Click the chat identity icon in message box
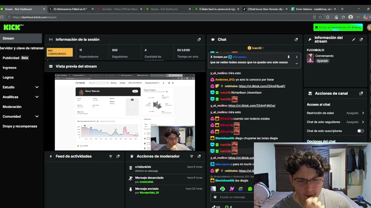Viewport: 371px width, 208px height. [215, 197]
